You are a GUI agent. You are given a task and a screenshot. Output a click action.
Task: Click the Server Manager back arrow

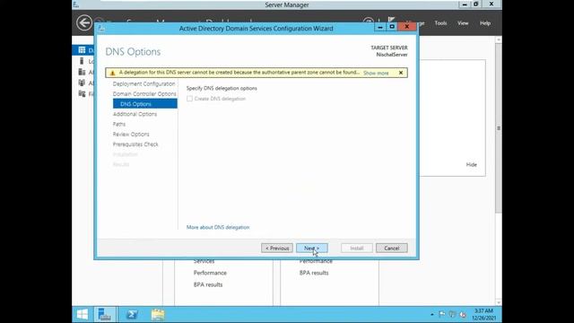84,22
